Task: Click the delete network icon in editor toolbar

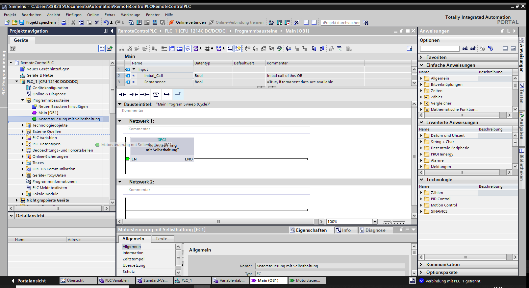Action: click(129, 49)
